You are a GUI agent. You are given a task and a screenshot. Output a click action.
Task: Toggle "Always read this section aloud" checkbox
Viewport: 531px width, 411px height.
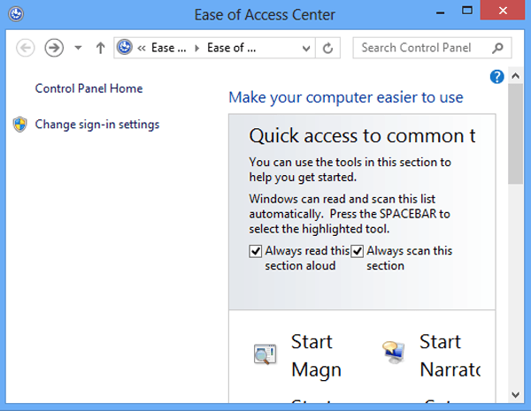pyautogui.click(x=256, y=251)
